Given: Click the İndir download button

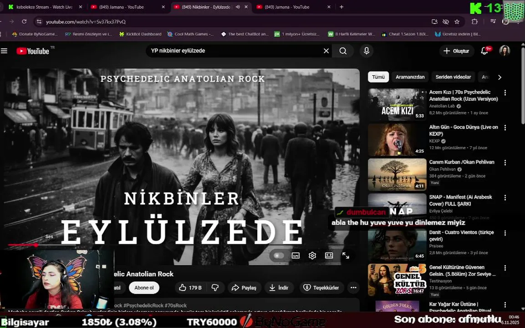Looking at the screenshot, I should click(279, 288).
